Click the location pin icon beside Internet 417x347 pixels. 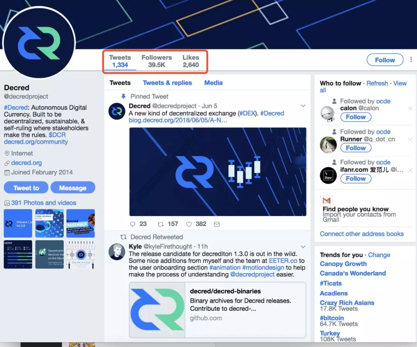click(7, 153)
